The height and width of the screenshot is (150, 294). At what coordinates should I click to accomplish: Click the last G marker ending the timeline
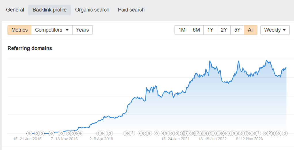tap(284, 133)
